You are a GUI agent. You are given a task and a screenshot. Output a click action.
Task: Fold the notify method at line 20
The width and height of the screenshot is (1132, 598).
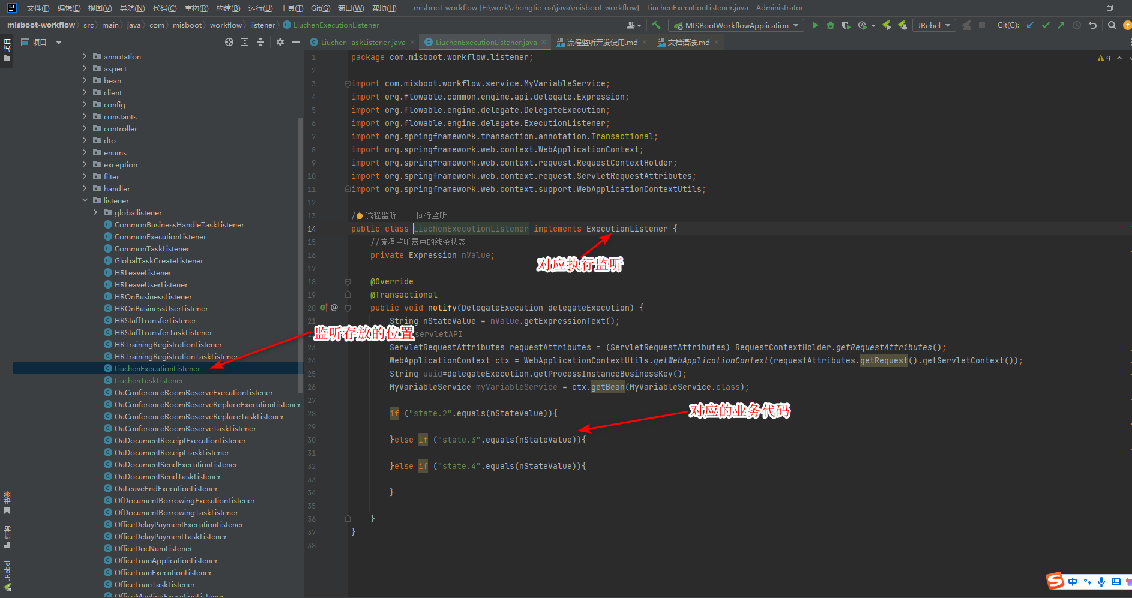click(x=348, y=308)
